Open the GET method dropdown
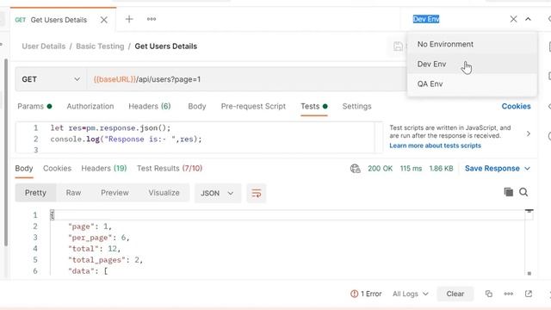 51,79
